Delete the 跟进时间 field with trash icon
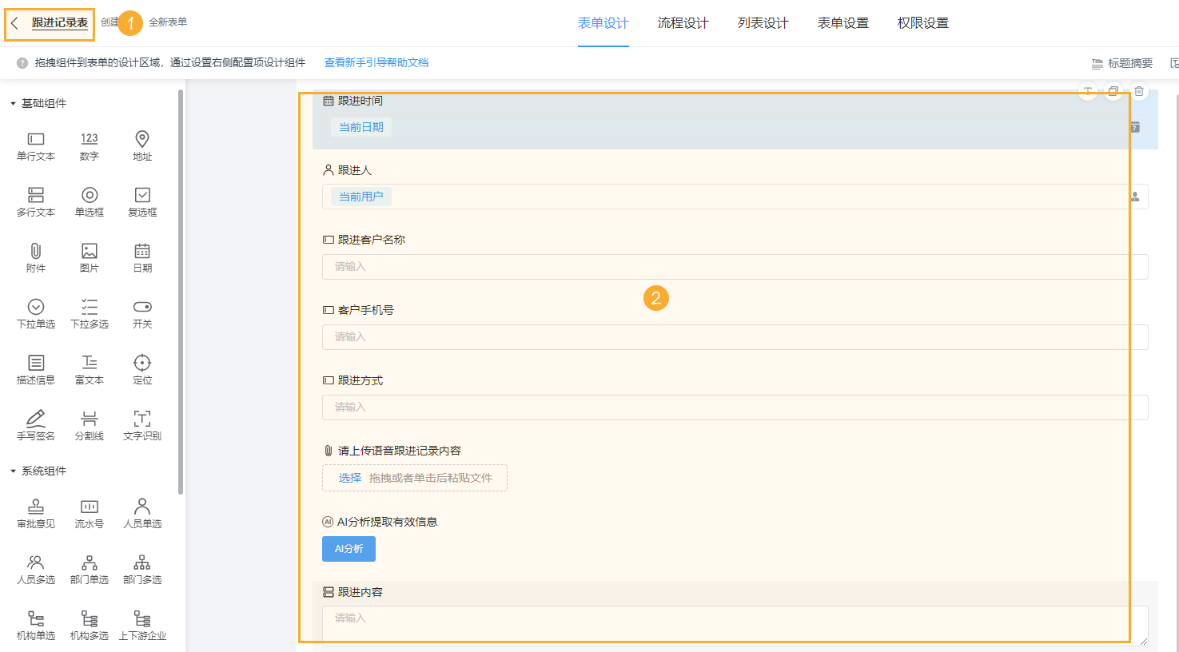The height and width of the screenshot is (652, 1179). [1139, 91]
